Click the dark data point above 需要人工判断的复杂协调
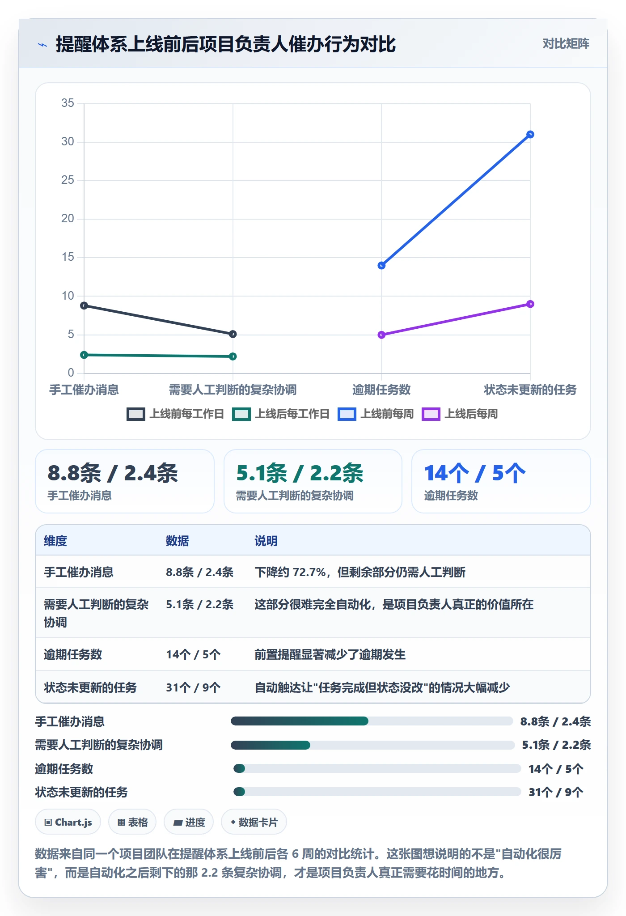The image size is (626, 916). tap(233, 334)
